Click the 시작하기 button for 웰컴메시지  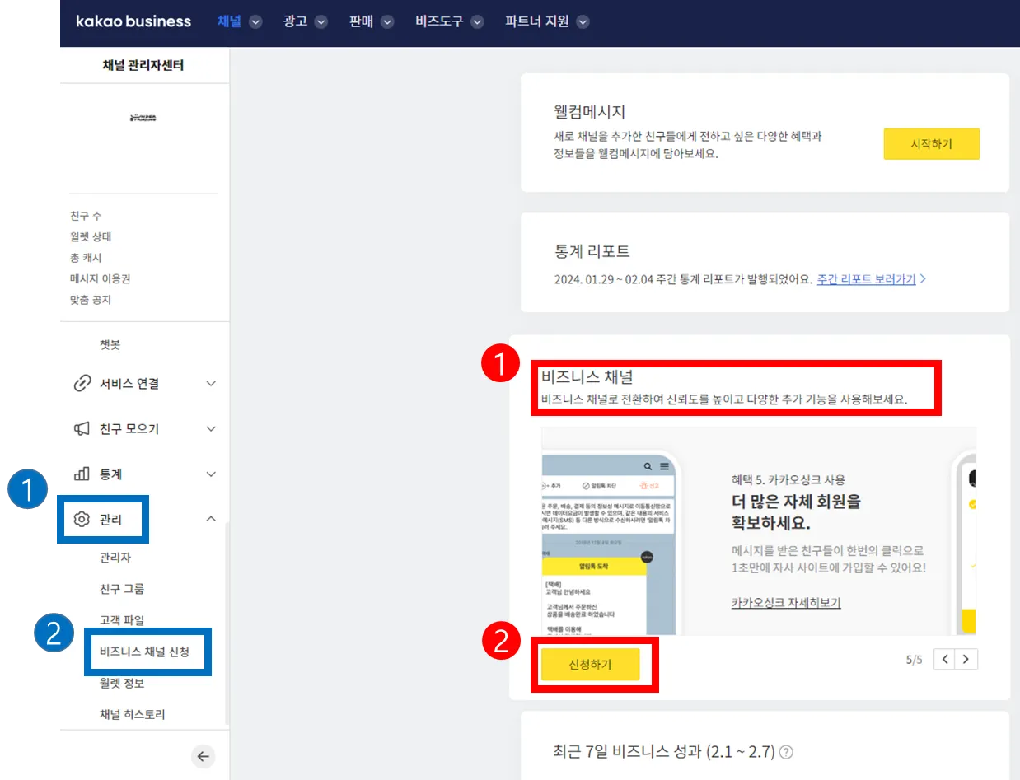(931, 143)
